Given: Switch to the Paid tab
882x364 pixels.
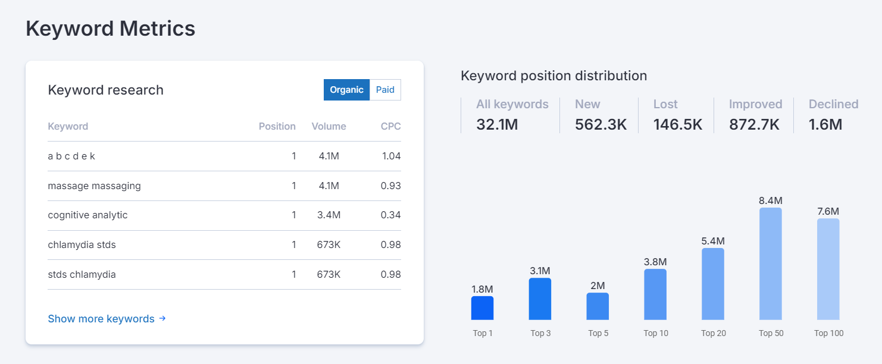Looking at the screenshot, I should [x=384, y=90].
